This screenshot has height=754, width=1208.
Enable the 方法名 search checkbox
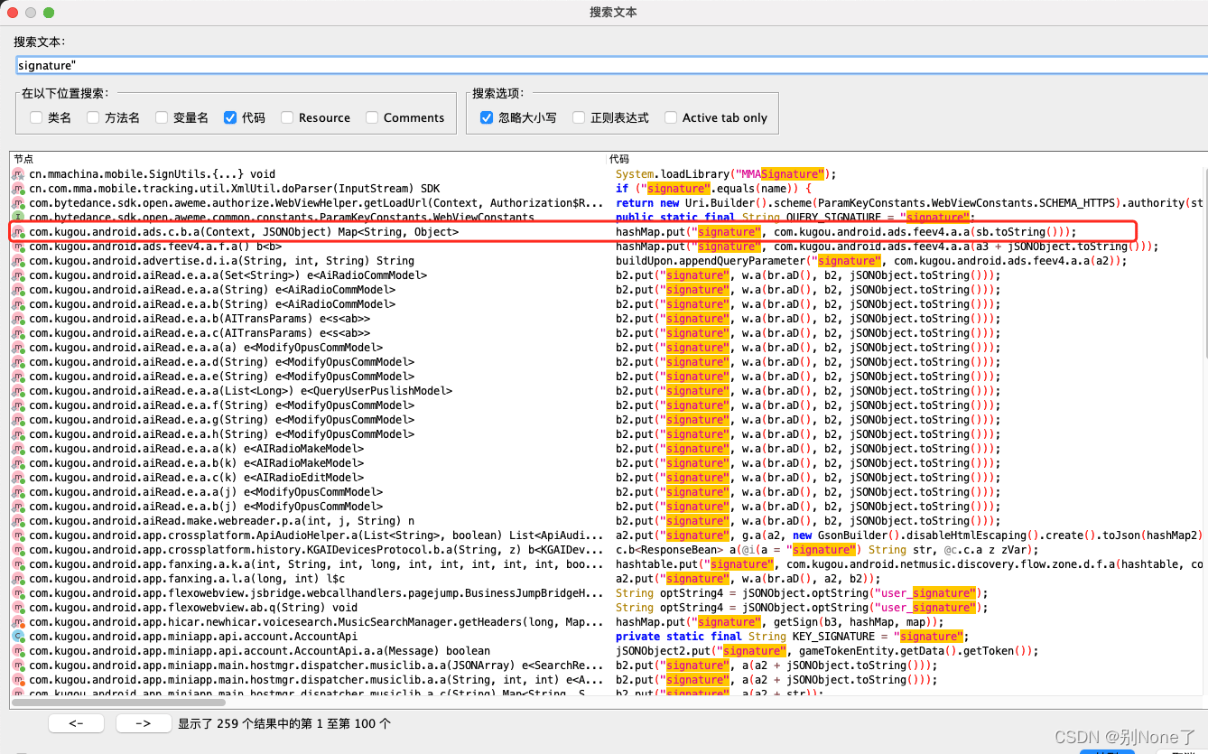92,117
